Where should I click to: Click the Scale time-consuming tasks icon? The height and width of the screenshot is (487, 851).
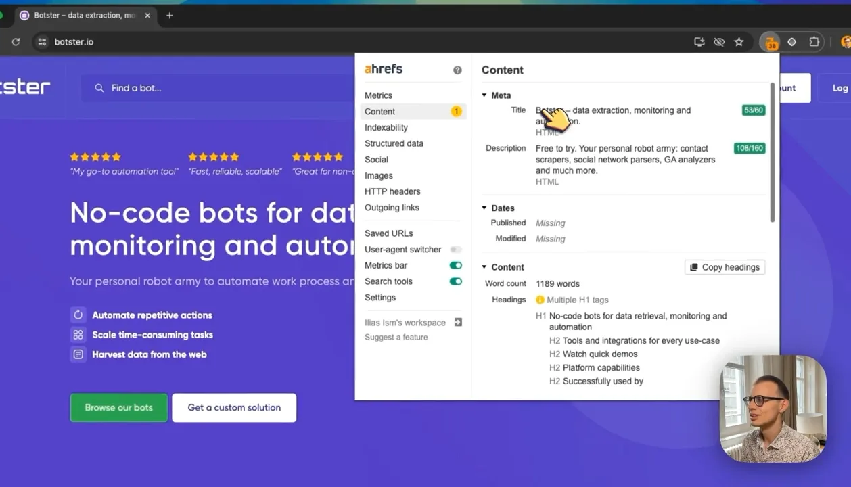[78, 335]
